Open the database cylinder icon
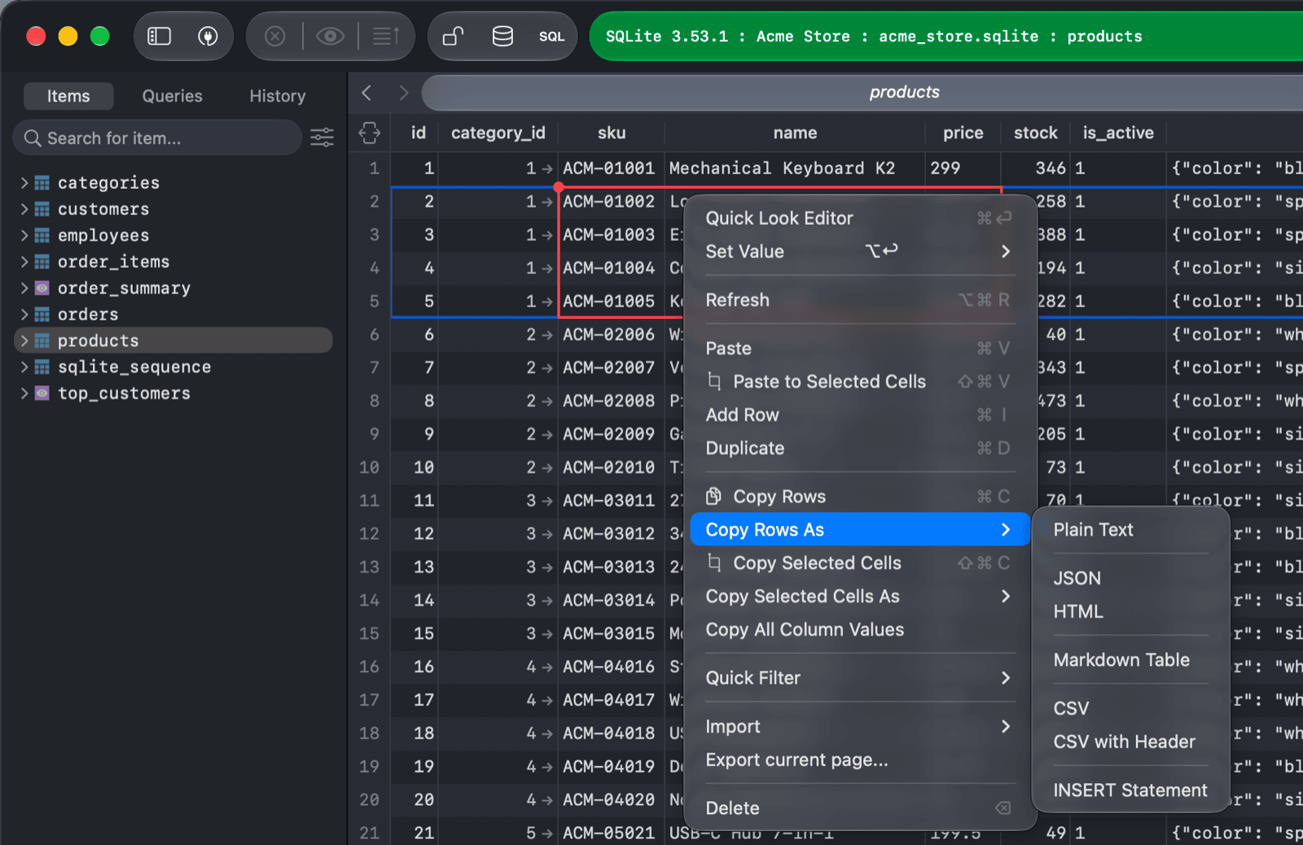The width and height of the screenshot is (1303, 845). point(502,36)
